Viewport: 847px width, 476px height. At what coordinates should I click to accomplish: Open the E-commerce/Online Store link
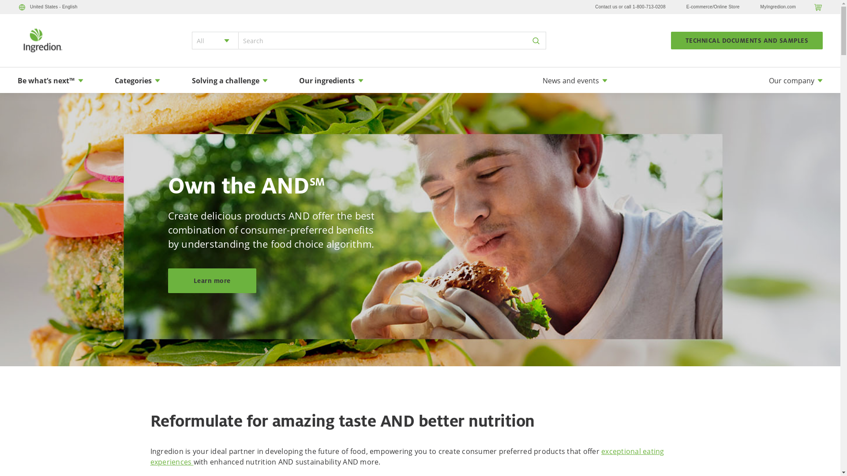tap(713, 7)
